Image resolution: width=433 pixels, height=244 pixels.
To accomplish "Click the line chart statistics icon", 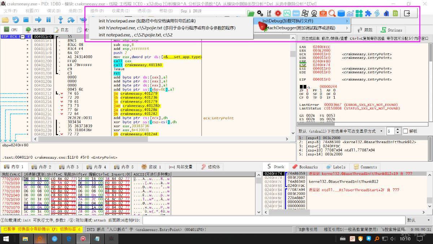I will click(350, 13).
